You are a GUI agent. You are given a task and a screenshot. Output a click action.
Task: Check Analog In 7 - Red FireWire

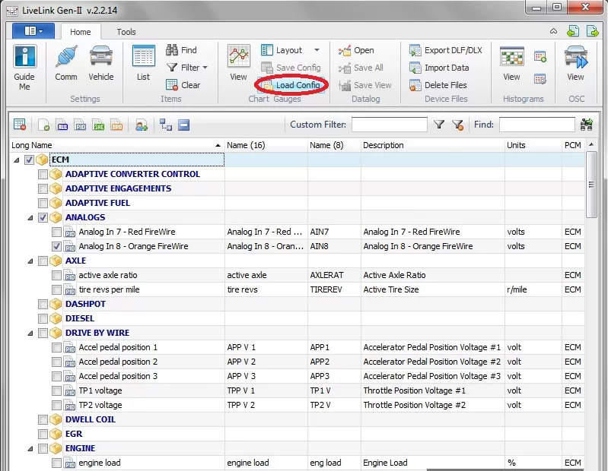56,232
